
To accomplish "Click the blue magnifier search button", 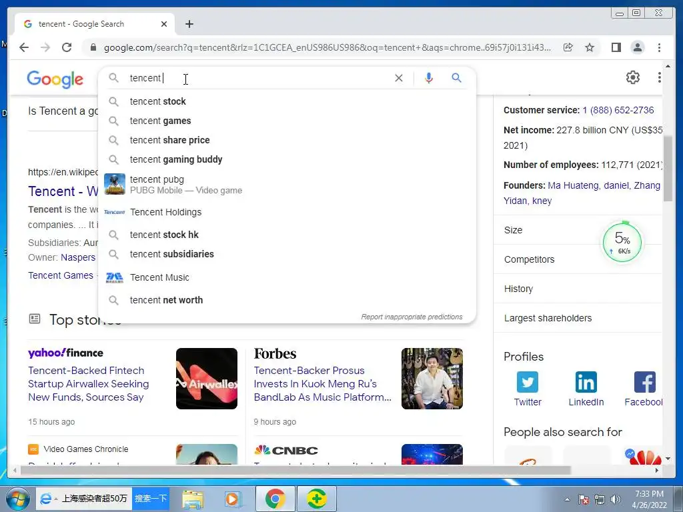I will 456,78.
